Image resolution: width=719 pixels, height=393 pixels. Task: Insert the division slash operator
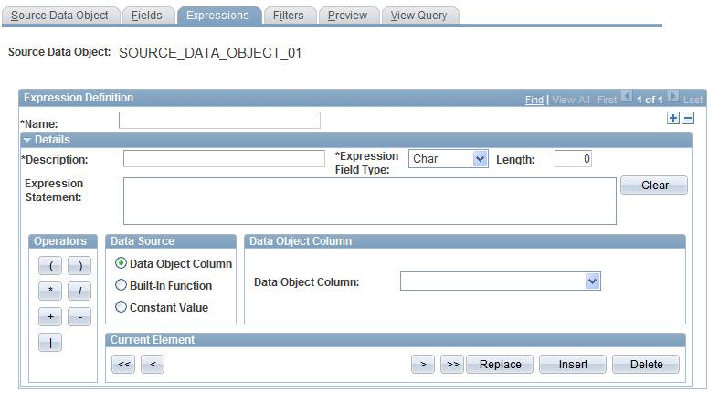79,292
